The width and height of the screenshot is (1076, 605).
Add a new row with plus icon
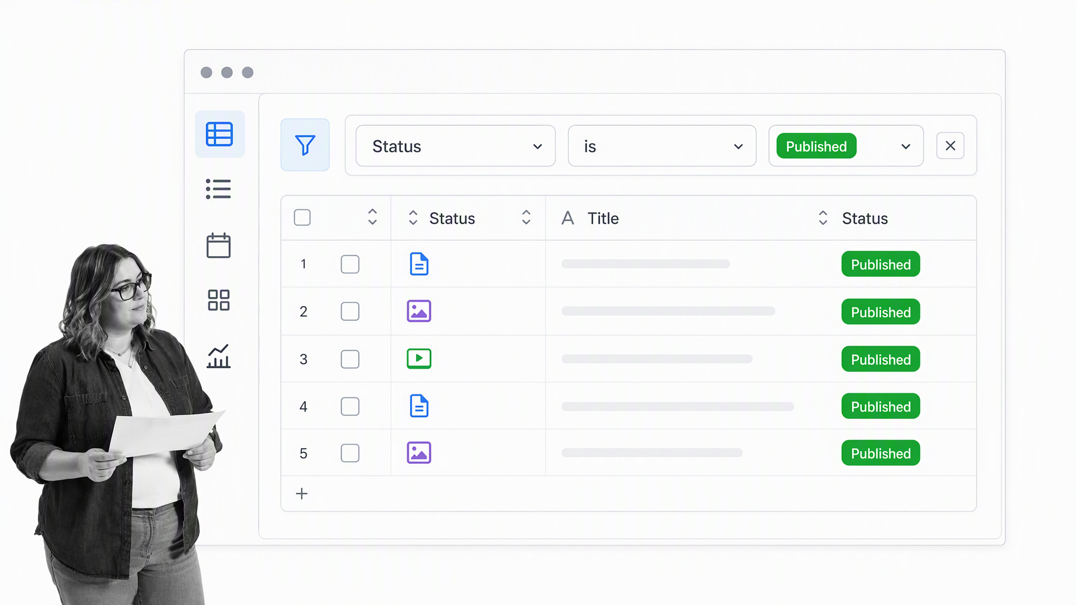[301, 494]
